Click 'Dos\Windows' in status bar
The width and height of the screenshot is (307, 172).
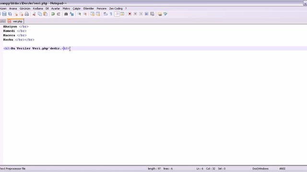(x=260, y=169)
